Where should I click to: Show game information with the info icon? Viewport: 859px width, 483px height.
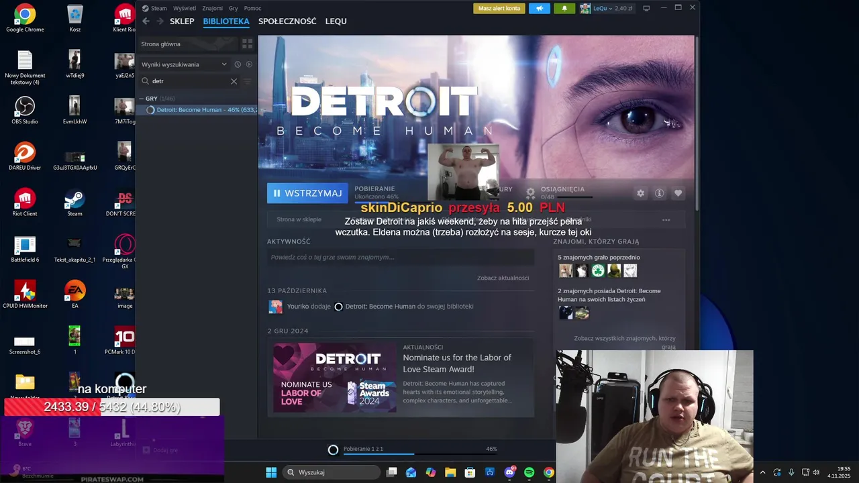[x=659, y=193]
